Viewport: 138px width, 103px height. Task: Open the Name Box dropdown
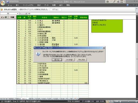pyautogui.click(x=18, y=14)
